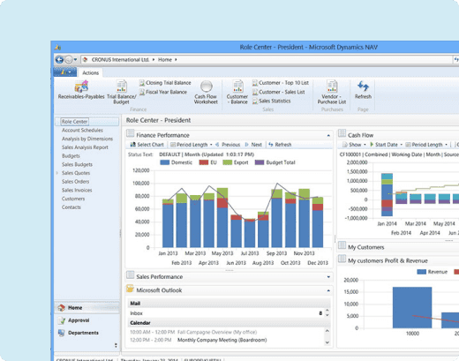Open Analysis by Dimensions
Screen dimensions: 459x361
tap(87, 139)
